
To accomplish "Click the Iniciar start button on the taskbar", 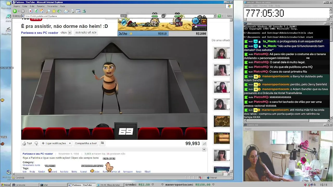I will (6, 185).
